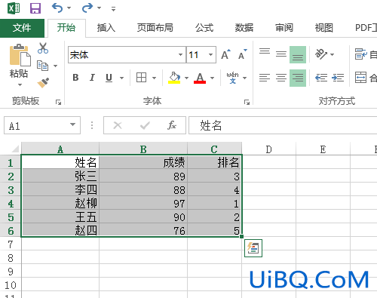Click the Name Box showing A1
The image size is (377, 298).
pyautogui.click(x=36, y=125)
